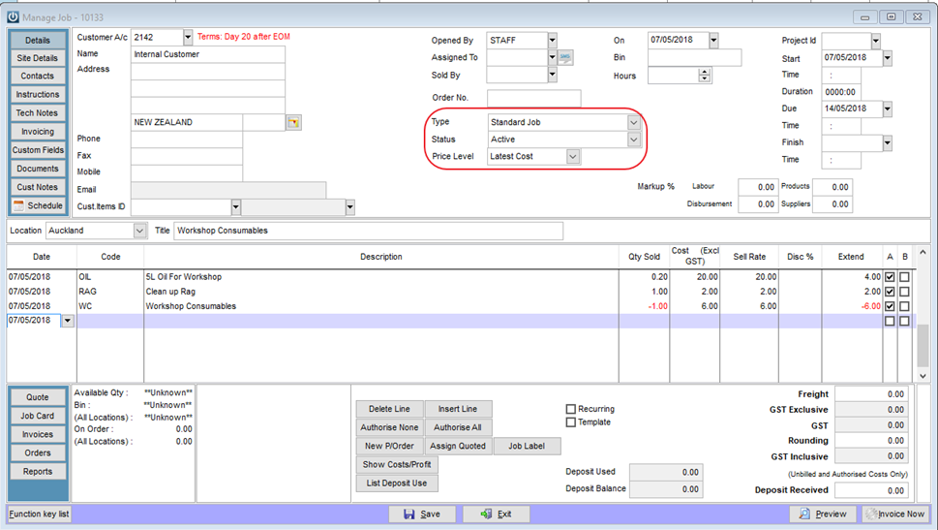Click the Save button with floppy disk icon
Image resolution: width=938 pixels, height=530 pixels.
[422, 514]
